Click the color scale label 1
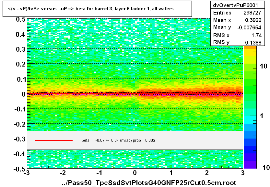The width and height of the screenshot is (270, 187). 262,116
